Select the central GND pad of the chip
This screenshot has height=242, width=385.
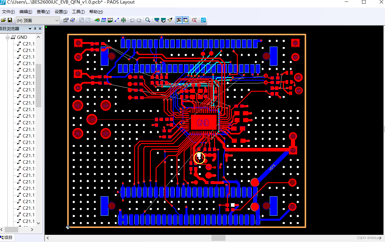point(203,122)
